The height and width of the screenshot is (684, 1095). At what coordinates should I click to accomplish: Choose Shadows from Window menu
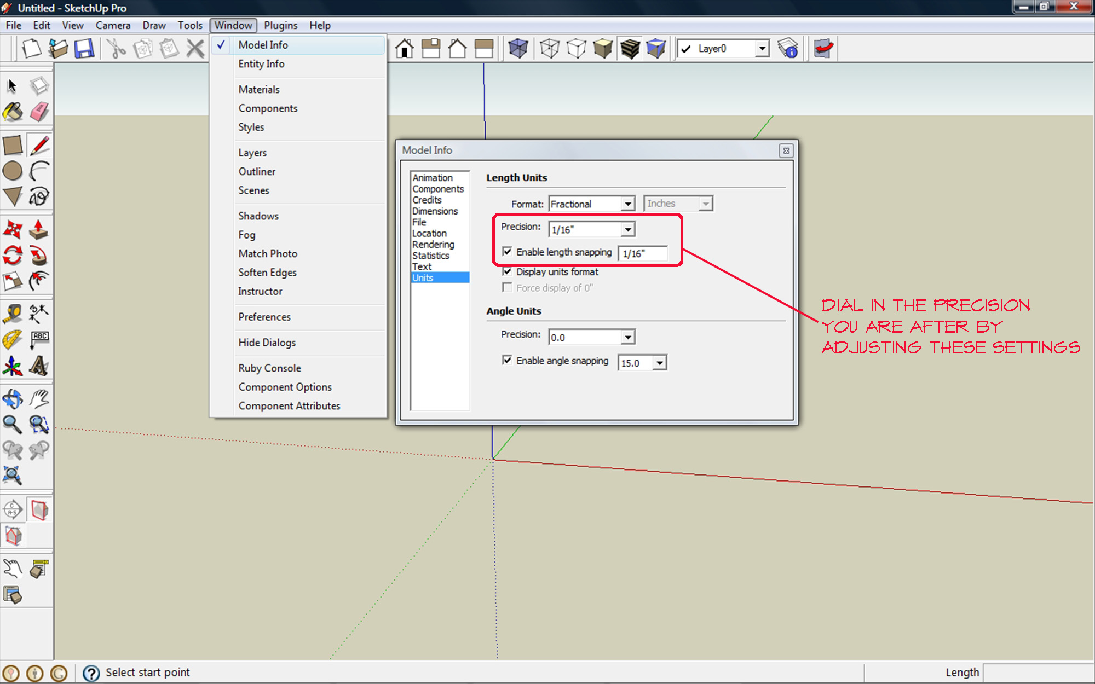coord(299,216)
